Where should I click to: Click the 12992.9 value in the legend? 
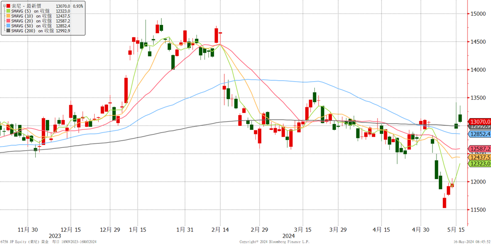coord(63,31)
